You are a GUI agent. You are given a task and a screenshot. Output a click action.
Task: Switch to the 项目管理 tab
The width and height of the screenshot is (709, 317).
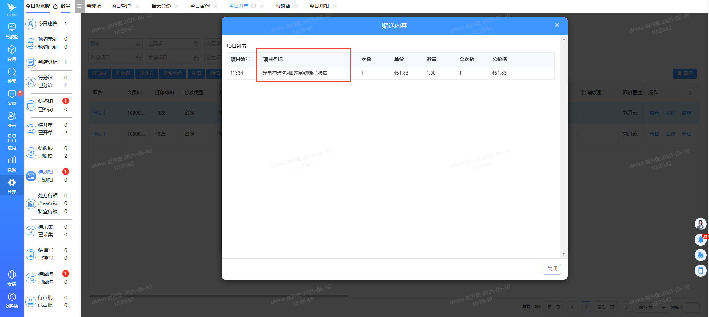coord(121,6)
